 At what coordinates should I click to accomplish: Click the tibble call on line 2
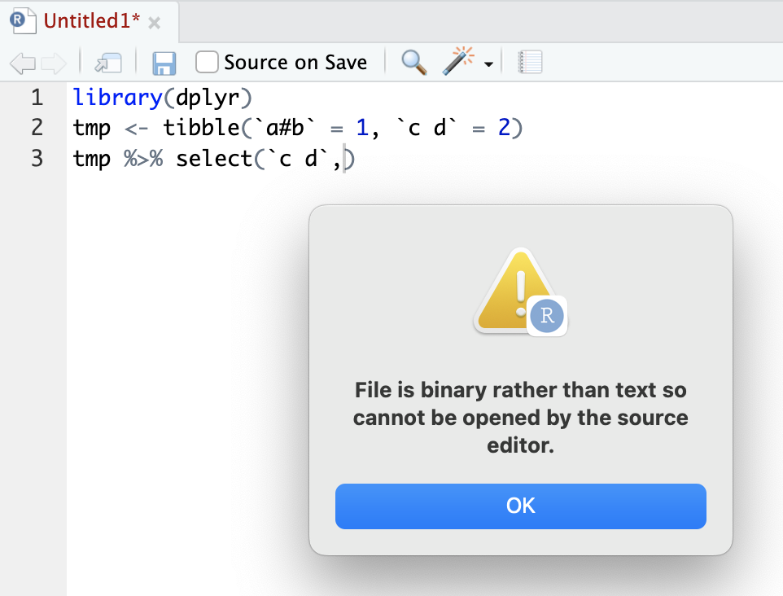(203, 128)
